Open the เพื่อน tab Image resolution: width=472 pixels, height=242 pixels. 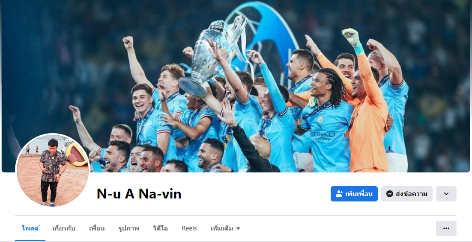coord(97,228)
